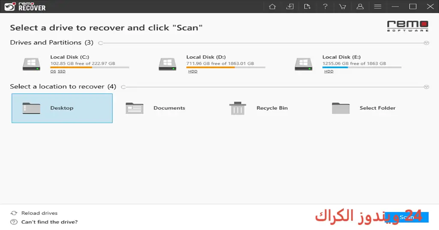
Task: Click the Reload drives refresh icon
Action: pos(14,213)
